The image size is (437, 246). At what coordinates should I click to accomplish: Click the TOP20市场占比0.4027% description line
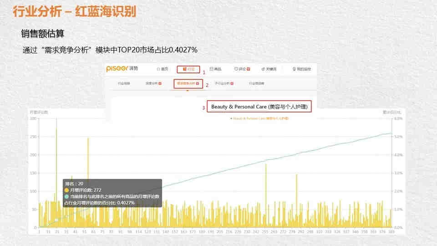pyautogui.click(x=110, y=50)
